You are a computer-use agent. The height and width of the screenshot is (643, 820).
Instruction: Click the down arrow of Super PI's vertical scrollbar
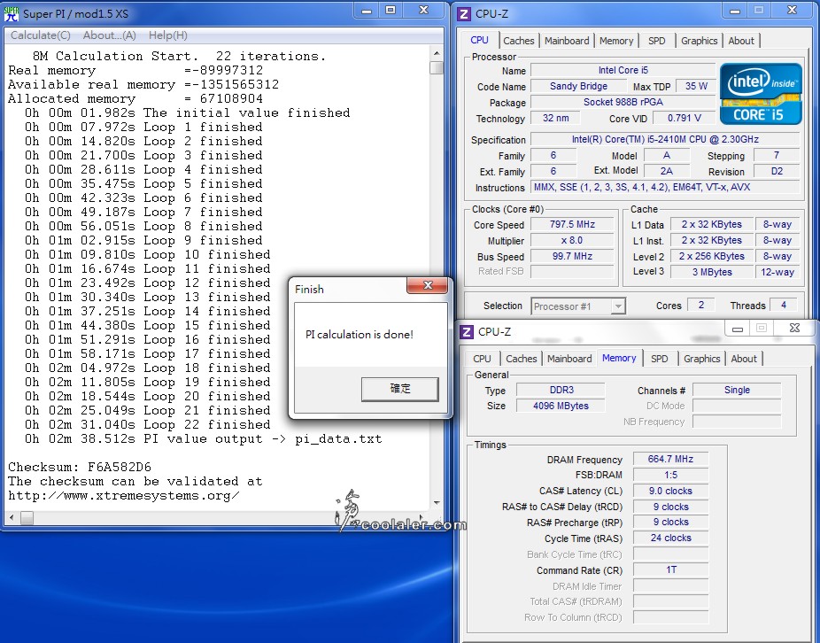437,503
